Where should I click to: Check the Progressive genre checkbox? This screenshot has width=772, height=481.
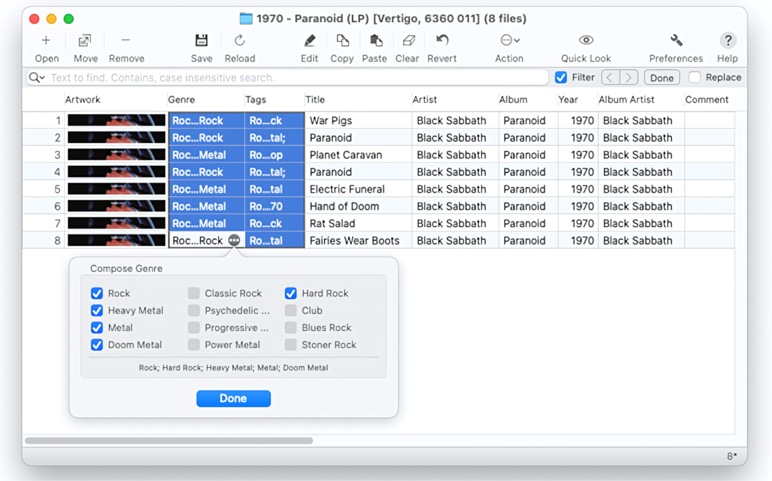(194, 327)
